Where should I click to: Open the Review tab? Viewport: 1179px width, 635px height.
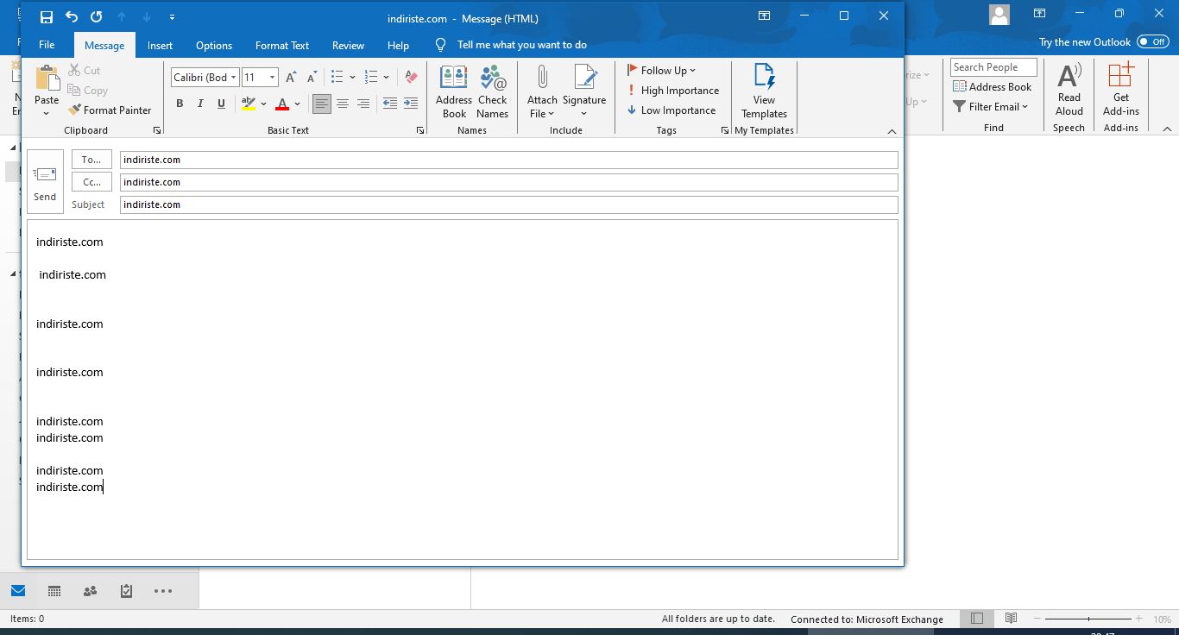point(349,45)
